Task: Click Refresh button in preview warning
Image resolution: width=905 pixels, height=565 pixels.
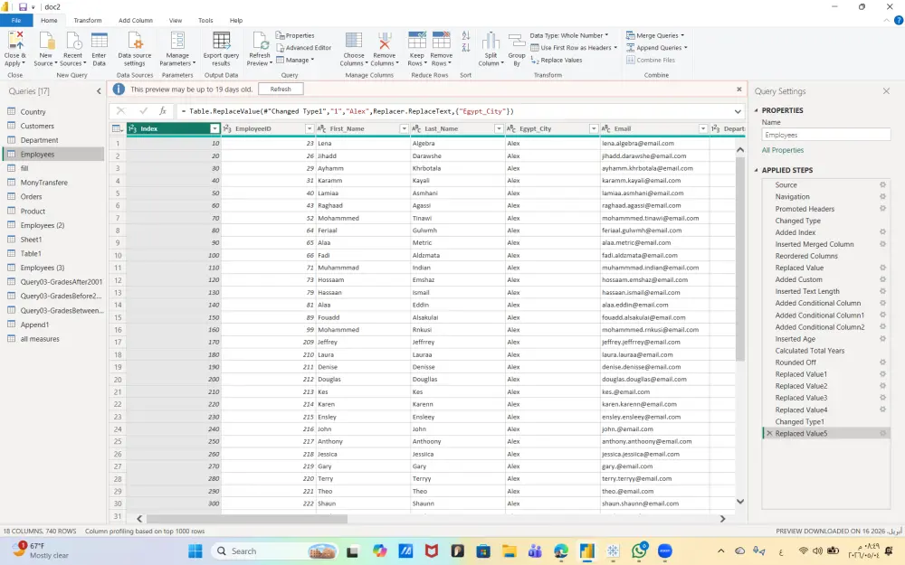Action: [x=281, y=89]
